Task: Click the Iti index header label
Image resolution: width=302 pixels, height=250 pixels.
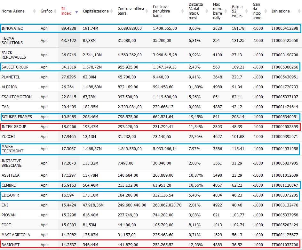Action: click(x=66, y=11)
